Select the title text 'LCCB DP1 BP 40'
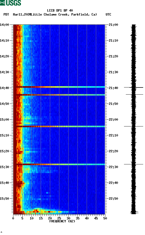145x235 pixels. point(60,11)
